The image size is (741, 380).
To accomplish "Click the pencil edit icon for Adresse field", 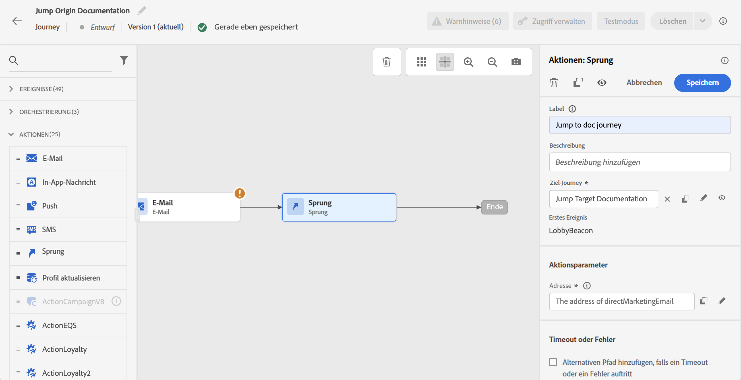I will 722,301.
